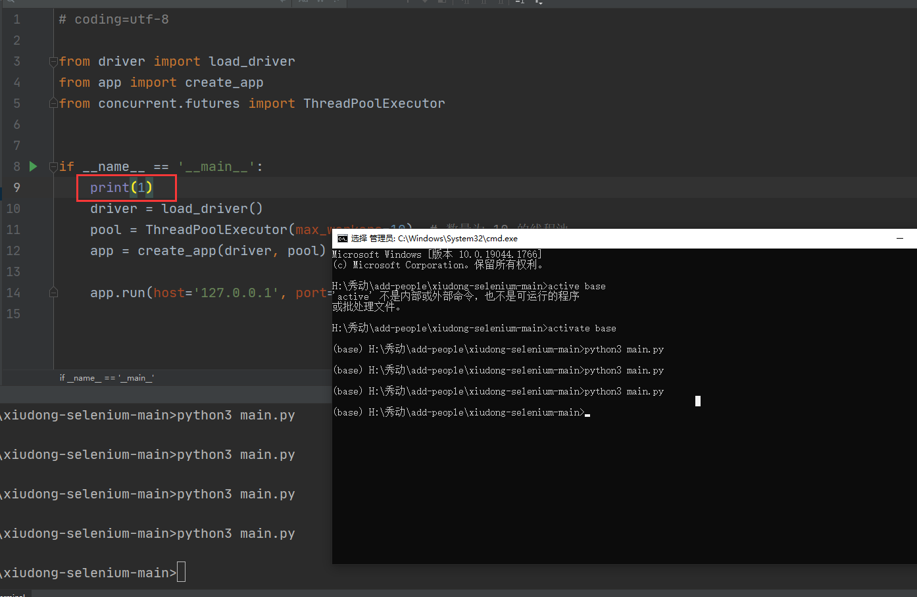
Task: Select the highlighted print(1) statement
Action: coord(125,187)
